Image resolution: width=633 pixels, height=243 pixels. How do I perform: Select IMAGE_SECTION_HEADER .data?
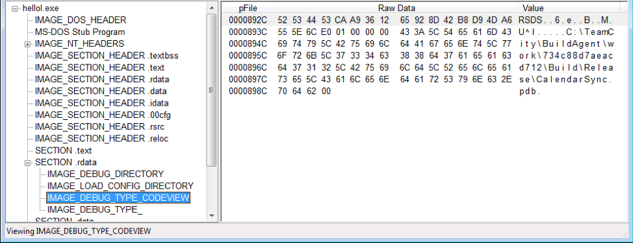pos(101,91)
